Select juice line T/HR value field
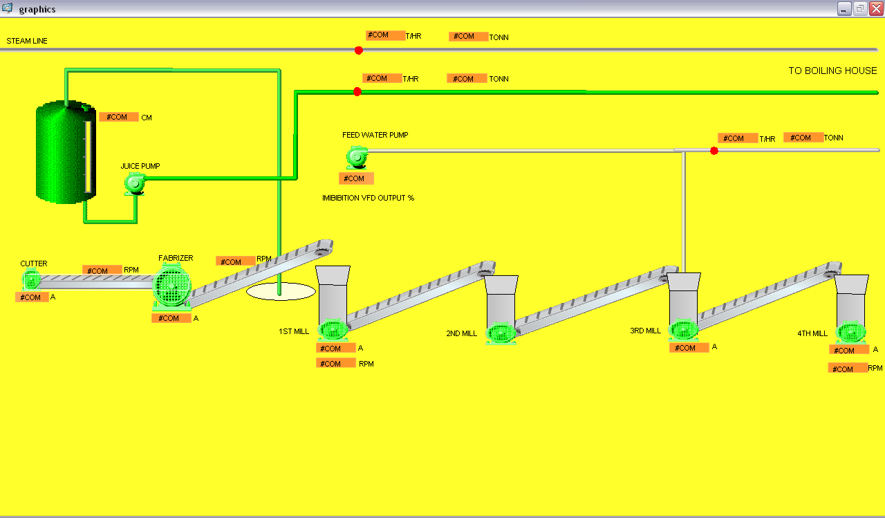885x518 pixels. pos(382,79)
